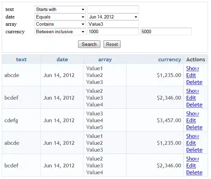Sort table by the text column header
The width and height of the screenshot is (211, 179).
click(x=21, y=59)
